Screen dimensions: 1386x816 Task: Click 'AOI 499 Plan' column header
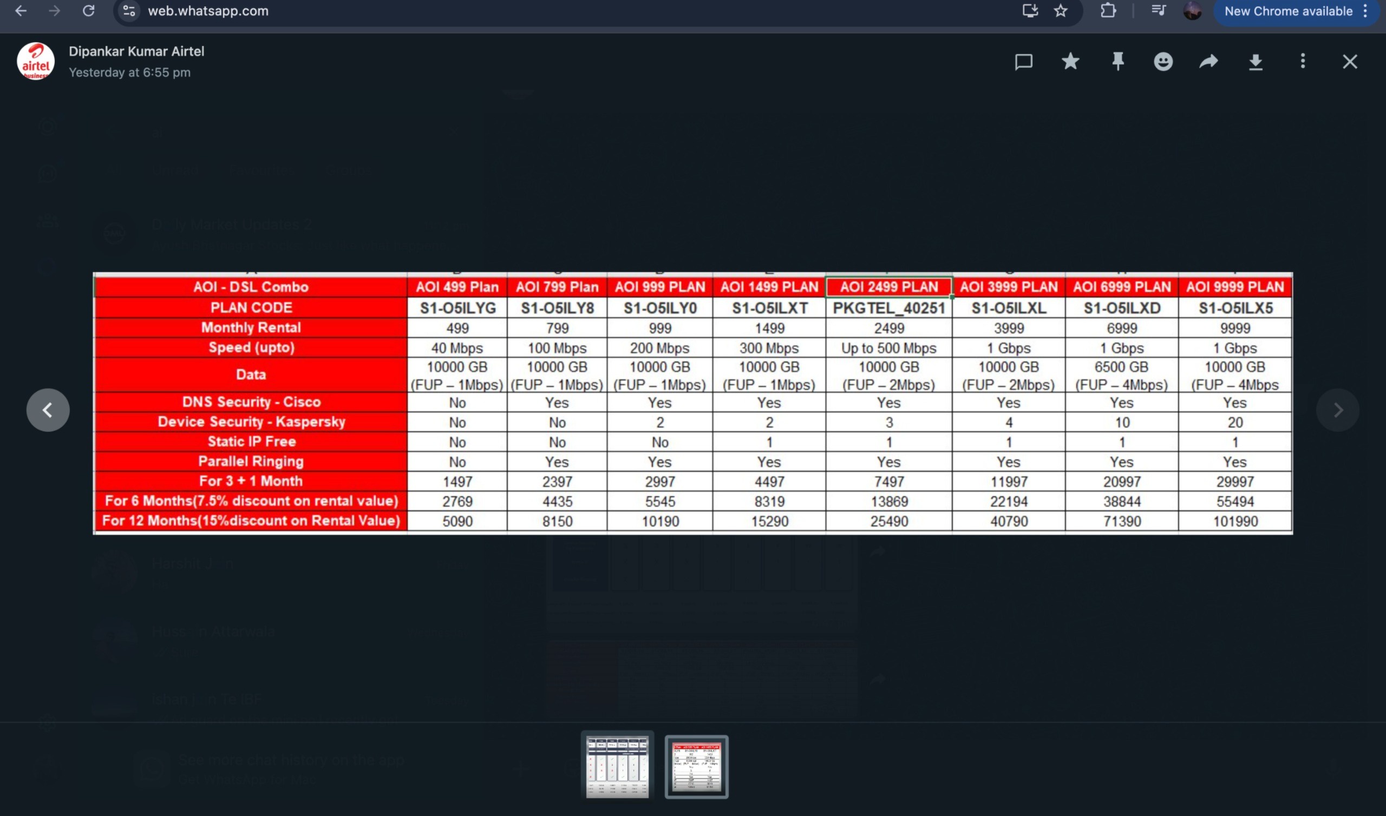[457, 287]
